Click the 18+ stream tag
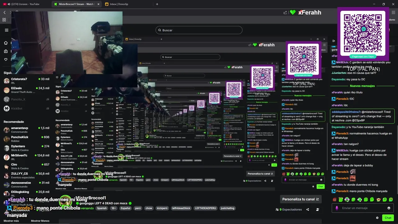This screenshot has width=398, height=224. tap(113, 208)
